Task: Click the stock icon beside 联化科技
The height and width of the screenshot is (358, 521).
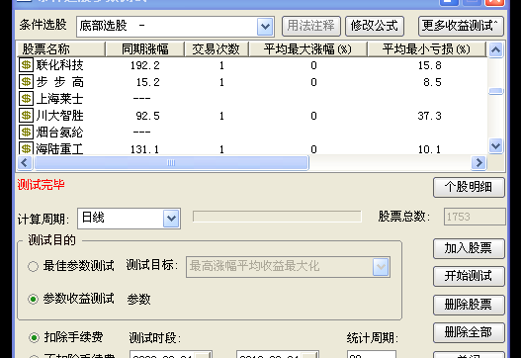Action: pos(27,65)
